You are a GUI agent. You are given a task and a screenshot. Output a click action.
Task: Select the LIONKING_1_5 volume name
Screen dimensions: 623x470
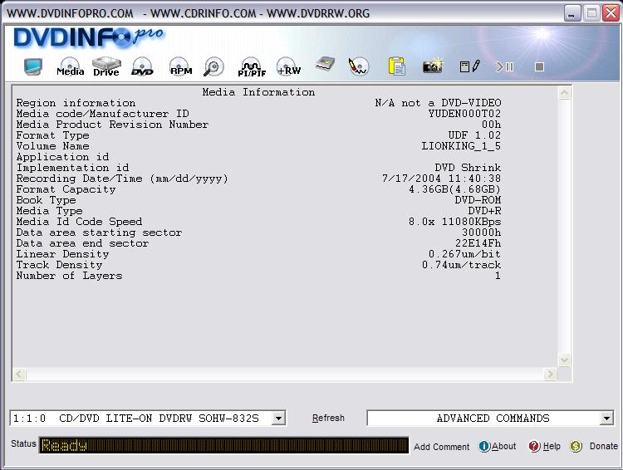point(461,146)
